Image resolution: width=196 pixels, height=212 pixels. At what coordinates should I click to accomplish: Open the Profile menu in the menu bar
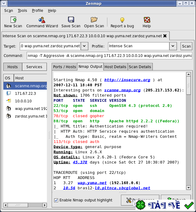tap(38, 10)
